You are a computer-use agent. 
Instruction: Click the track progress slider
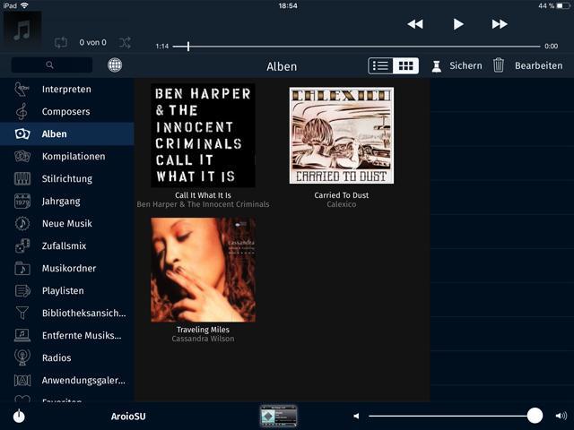pyautogui.click(x=356, y=47)
